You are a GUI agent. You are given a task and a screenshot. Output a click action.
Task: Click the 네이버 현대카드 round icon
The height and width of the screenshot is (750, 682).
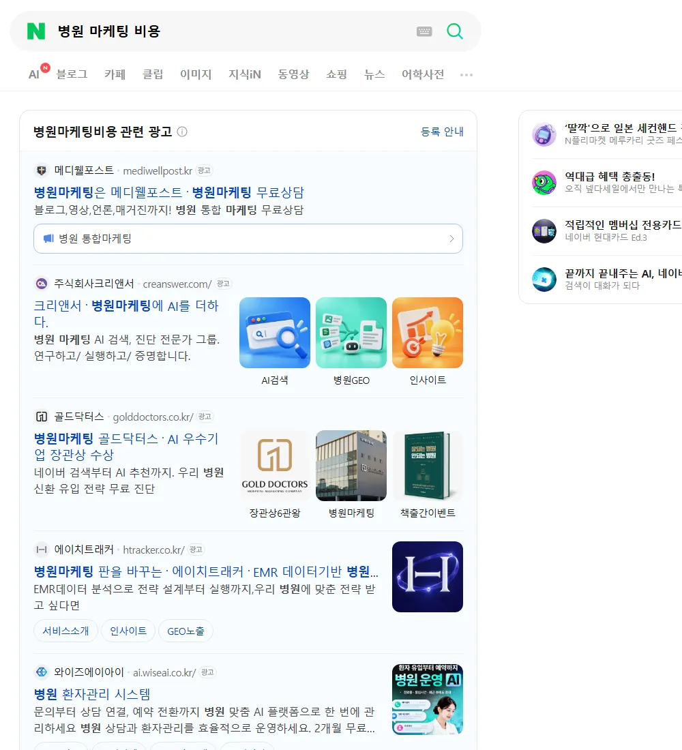[x=544, y=231]
